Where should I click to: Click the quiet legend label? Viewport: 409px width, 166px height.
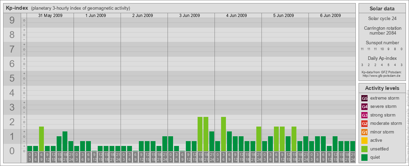[376, 157]
